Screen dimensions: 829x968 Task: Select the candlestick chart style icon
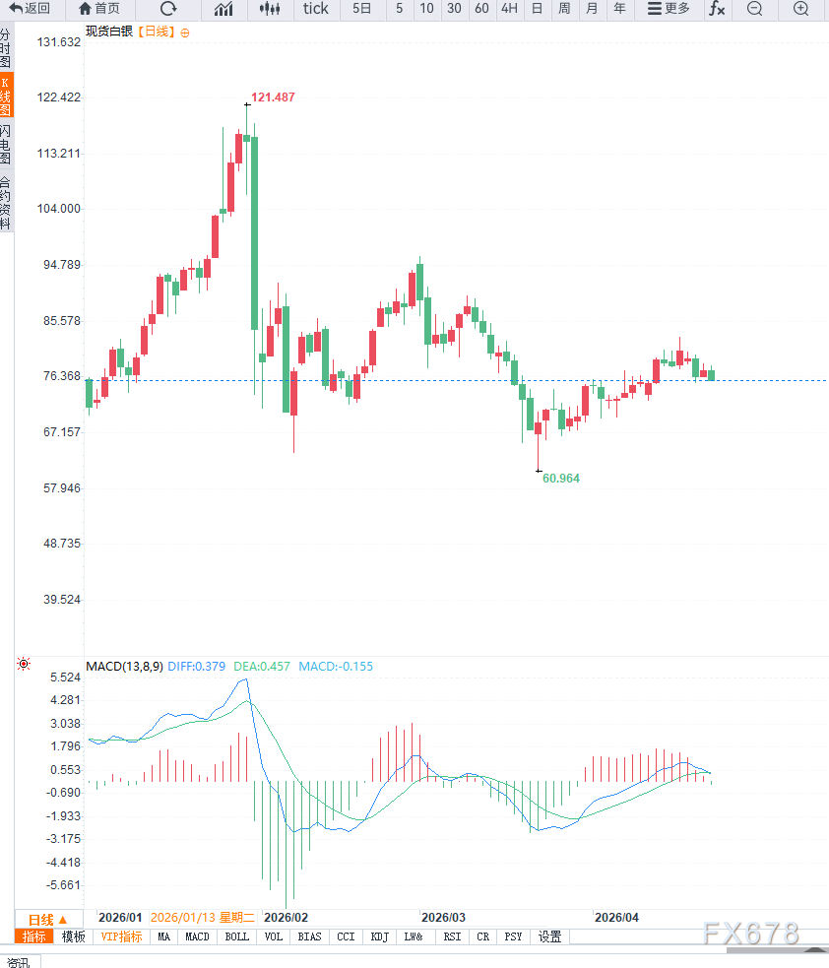pyautogui.click(x=269, y=9)
